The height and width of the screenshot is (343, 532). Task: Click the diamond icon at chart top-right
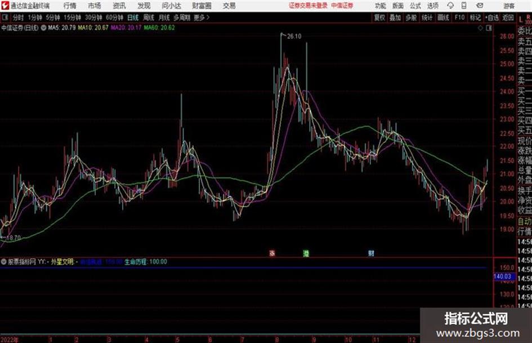[x=480, y=28]
